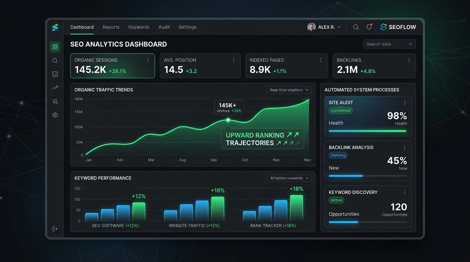Viewport: 470px width, 262px height.
Task: Open the keywords filter dropdown in Keyword Performance
Action: [x=289, y=178]
